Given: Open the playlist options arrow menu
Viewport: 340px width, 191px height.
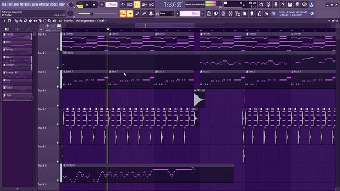Looking at the screenshot, I should pyautogui.click(x=5, y=21).
